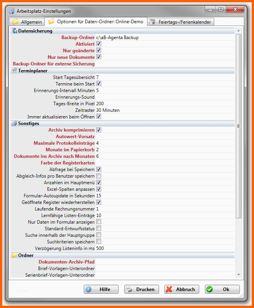254x308 pixels.
Task: Click the red X icon on Abbruch
Action: click(x=169, y=289)
